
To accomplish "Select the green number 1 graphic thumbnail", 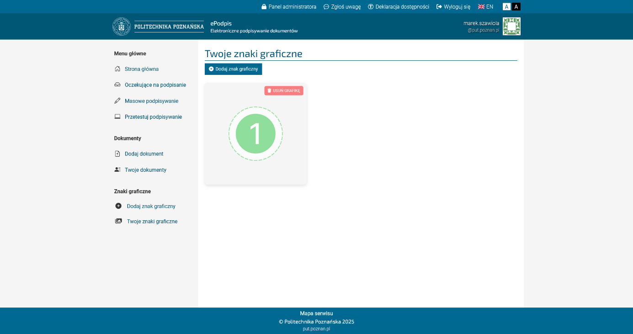I will pyautogui.click(x=255, y=134).
